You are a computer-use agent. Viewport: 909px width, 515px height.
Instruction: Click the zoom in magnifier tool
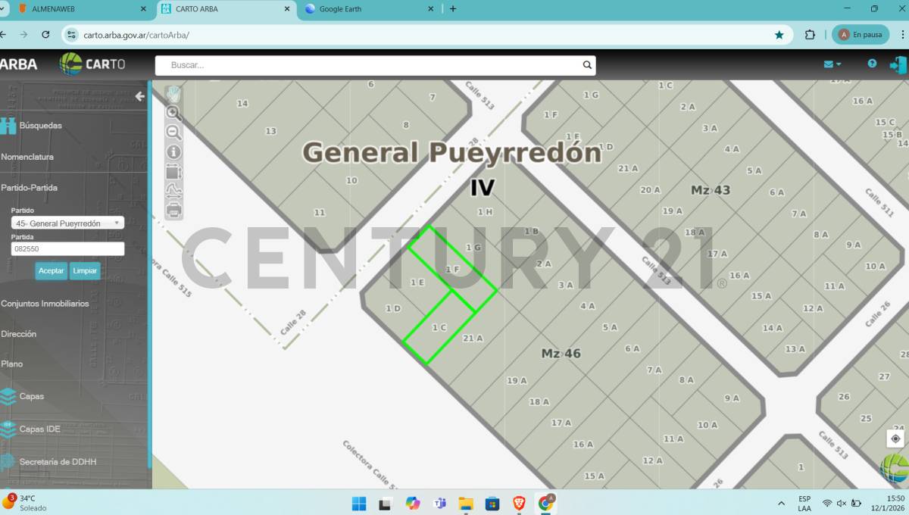point(173,114)
